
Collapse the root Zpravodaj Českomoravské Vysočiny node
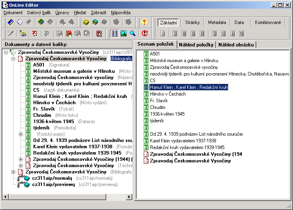click(x=6, y=53)
